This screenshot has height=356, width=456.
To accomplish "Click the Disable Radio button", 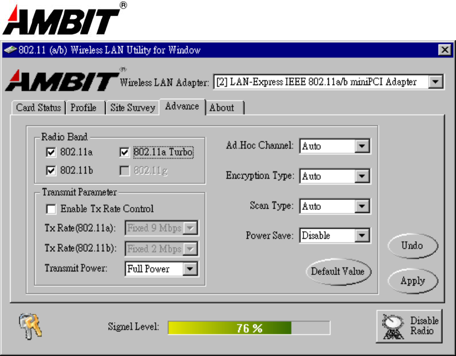I will (409, 326).
